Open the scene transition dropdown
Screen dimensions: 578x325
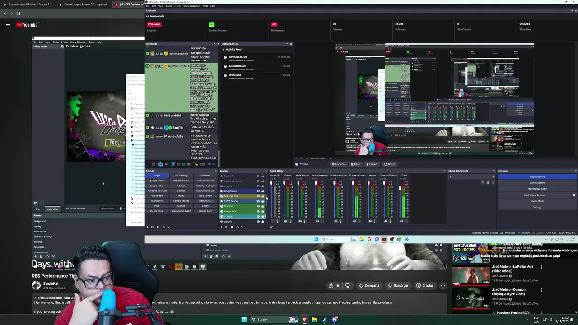[x=471, y=176]
